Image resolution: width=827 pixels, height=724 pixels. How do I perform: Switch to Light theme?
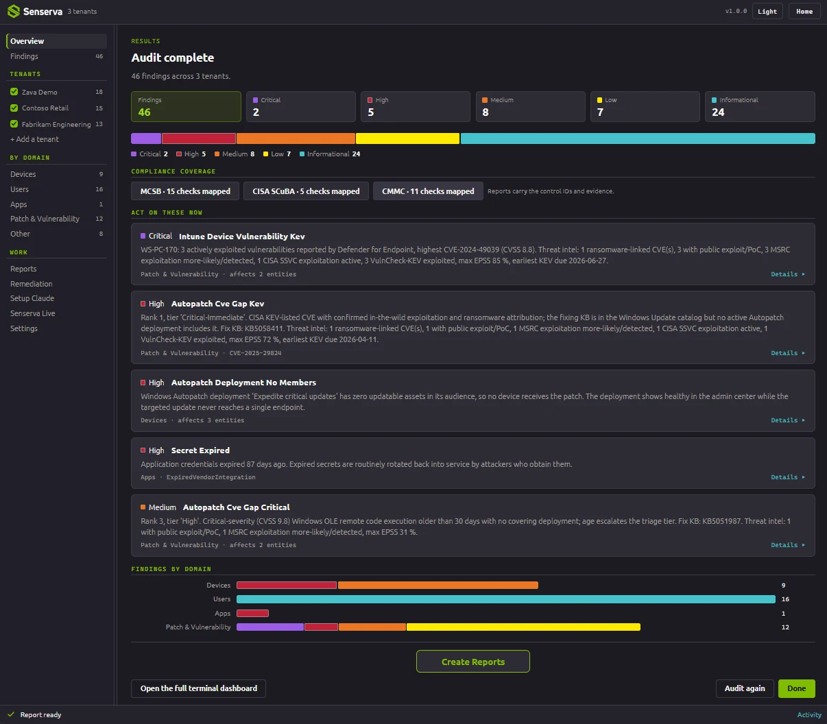point(767,12)
